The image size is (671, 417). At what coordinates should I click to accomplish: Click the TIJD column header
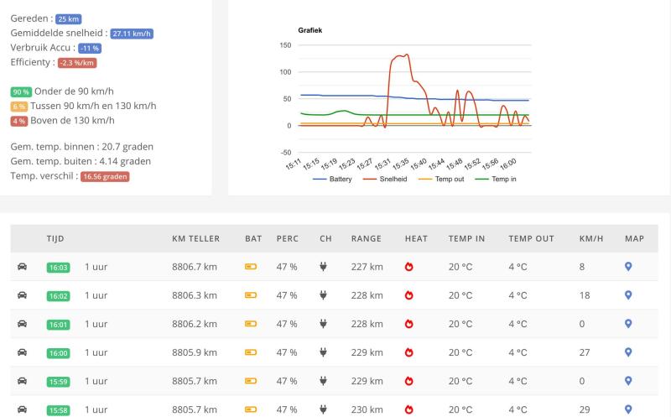click(55, 238)
